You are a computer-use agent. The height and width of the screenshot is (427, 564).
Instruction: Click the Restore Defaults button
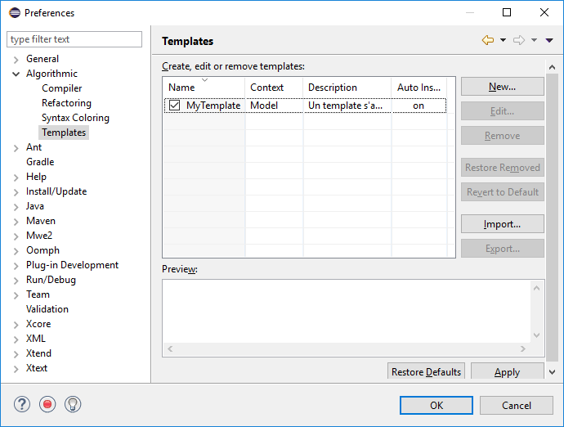426,371
